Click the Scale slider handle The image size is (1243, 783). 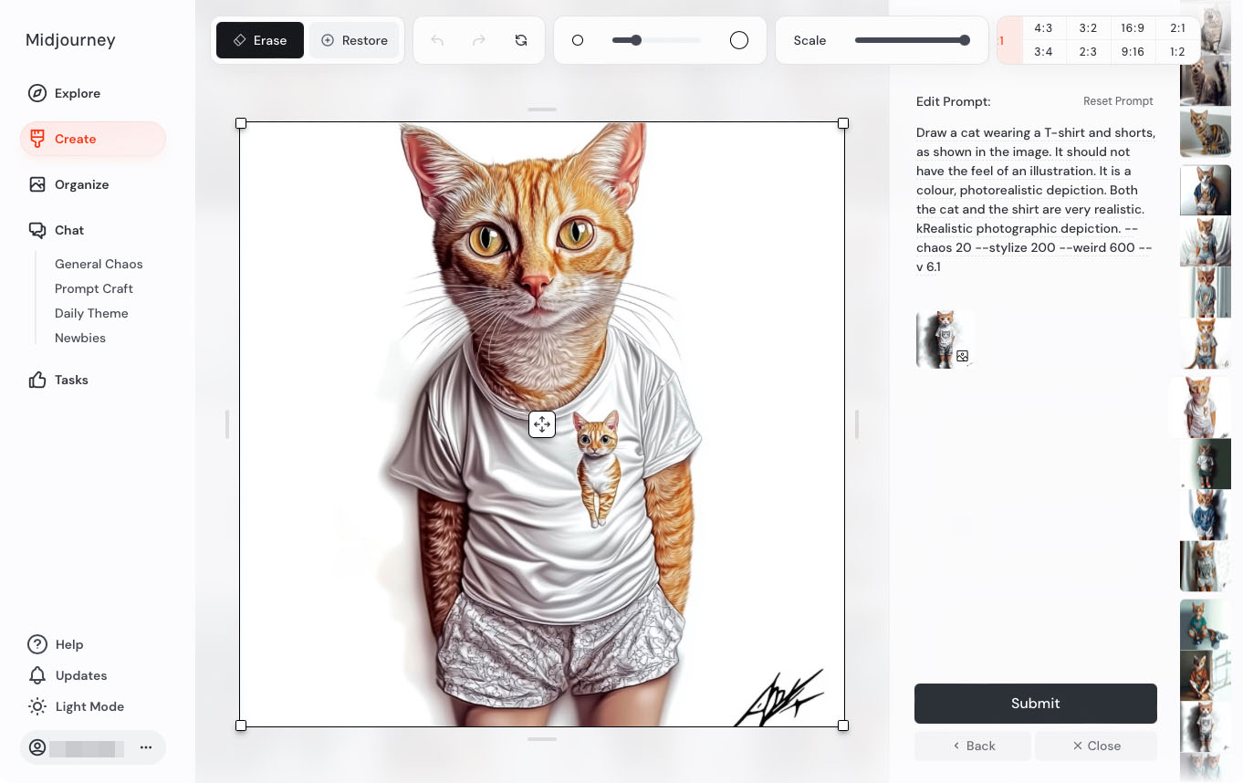pyautogui.click(x=965, y=40)
